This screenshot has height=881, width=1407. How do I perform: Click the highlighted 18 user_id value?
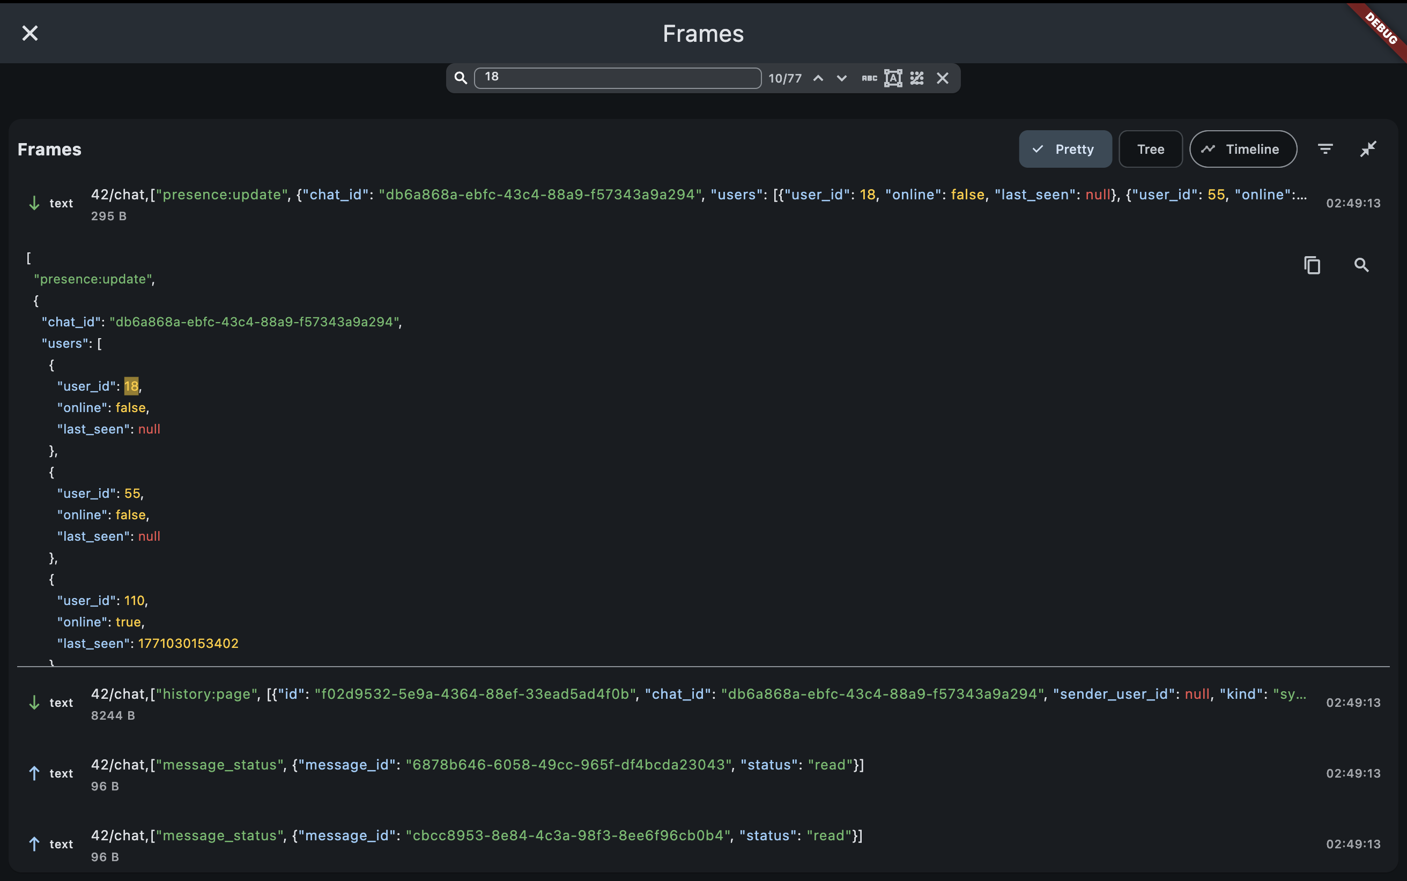[131, 386]
